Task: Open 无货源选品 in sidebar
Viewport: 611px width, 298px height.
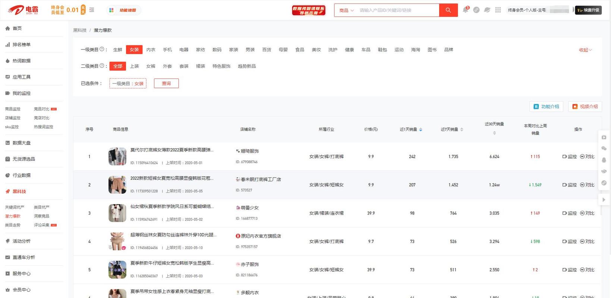Action: (23, 159)
